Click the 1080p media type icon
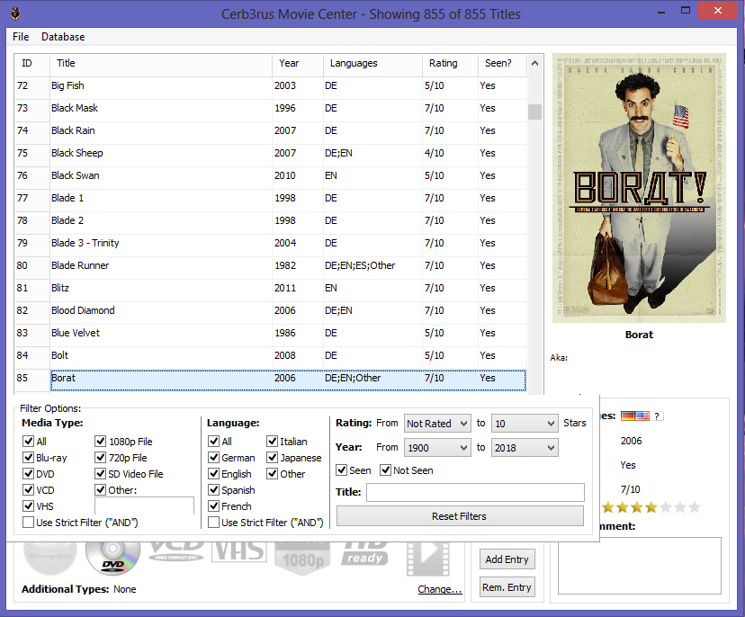 point(301,557)
